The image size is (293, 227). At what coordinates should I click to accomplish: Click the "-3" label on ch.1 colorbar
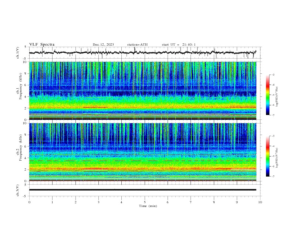pos(273,75)
